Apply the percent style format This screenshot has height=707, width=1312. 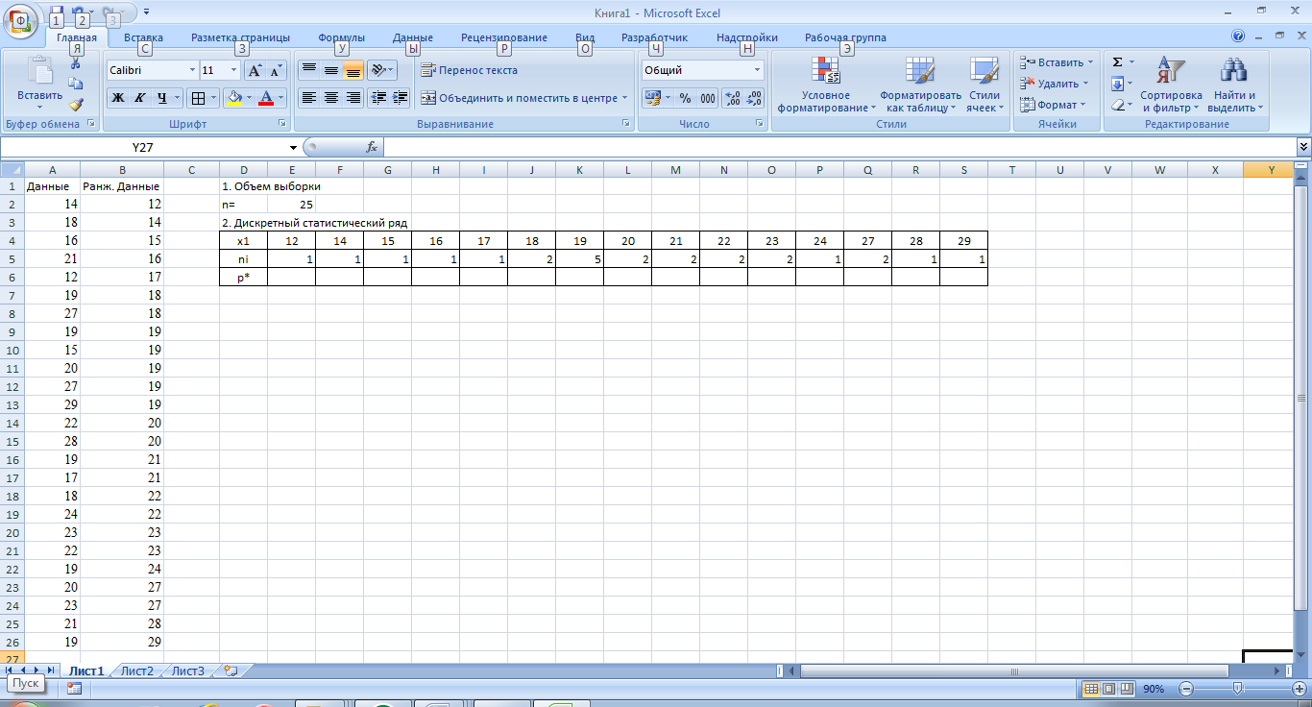685,98
